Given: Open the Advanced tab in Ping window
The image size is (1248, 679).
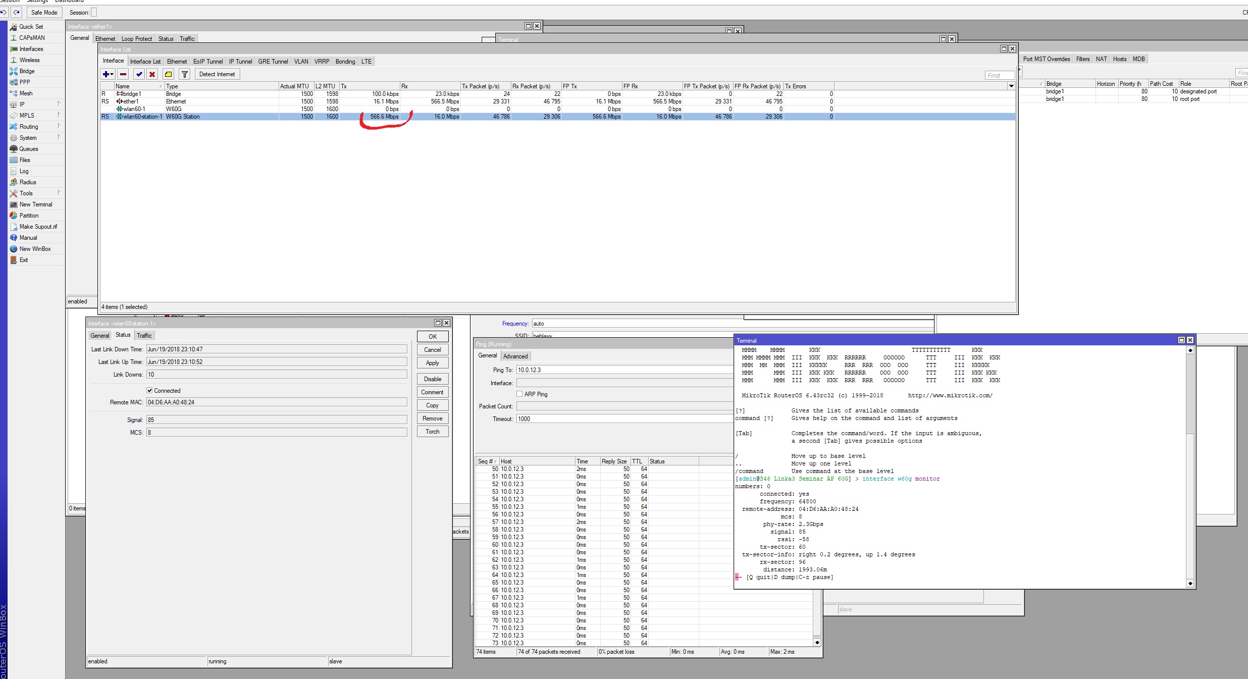Looking at the screenshot, I should [x=515, y=356].
